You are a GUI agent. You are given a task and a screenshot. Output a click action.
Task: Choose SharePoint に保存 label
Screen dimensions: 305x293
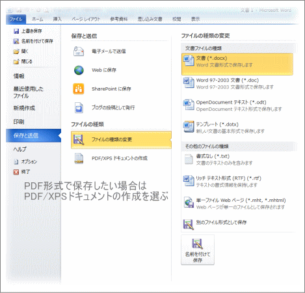[111, 89]
